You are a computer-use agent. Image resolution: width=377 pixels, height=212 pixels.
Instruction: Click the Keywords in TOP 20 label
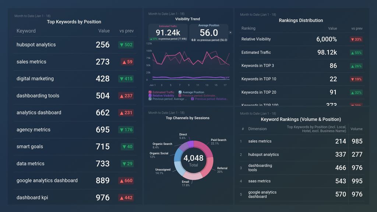pyautogui.click(x=259, y=92)
